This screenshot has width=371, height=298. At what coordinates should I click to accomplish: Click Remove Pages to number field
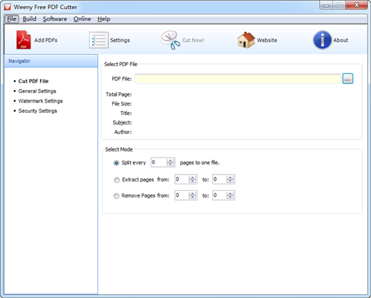220,195
